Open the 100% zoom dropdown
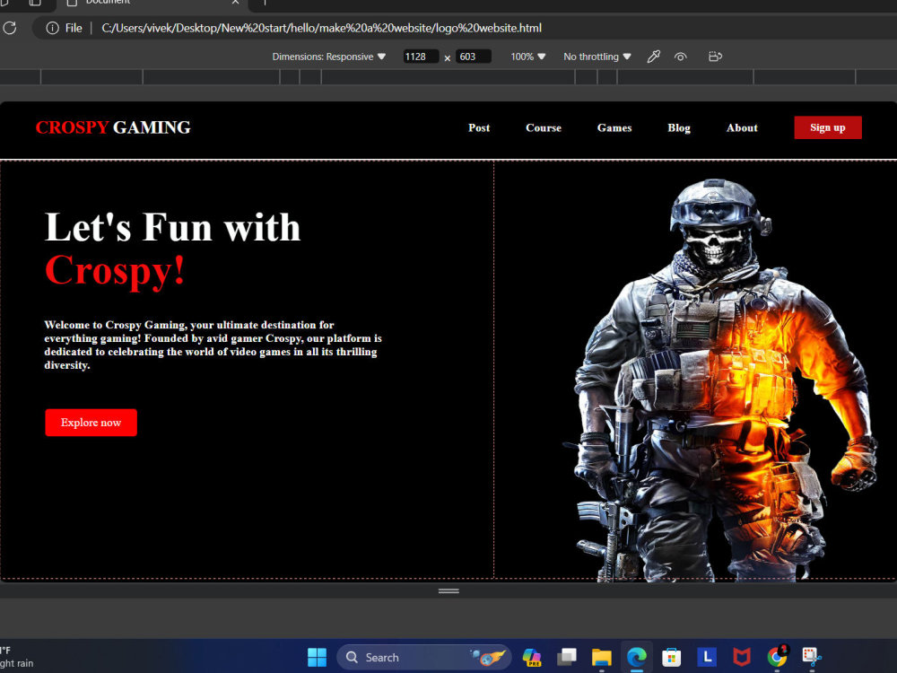The width and height of the screenshot is (897, 673). point(528,57)
